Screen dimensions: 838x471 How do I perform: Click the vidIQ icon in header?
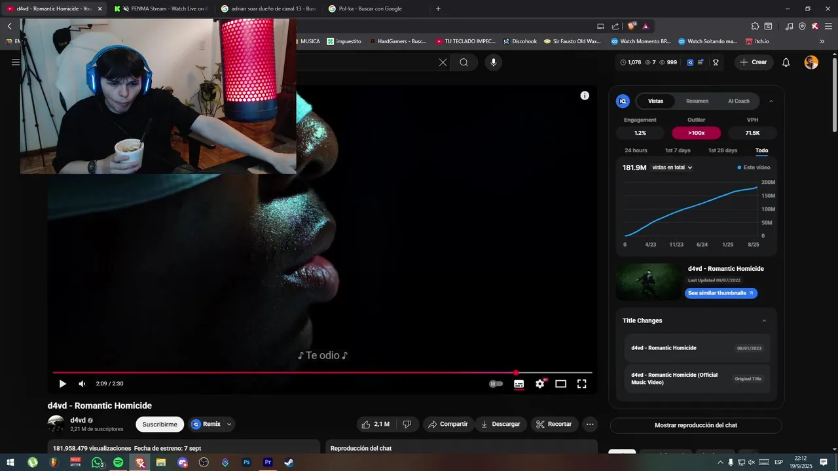pyautogui.click(x=690, y=62)
